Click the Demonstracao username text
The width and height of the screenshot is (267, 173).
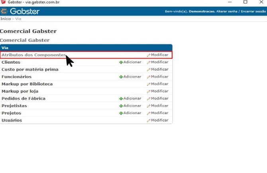202,12
